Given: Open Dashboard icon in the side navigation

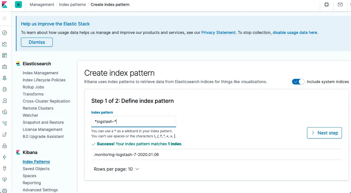Looking at the screenshot, I should tap(5, 55).
